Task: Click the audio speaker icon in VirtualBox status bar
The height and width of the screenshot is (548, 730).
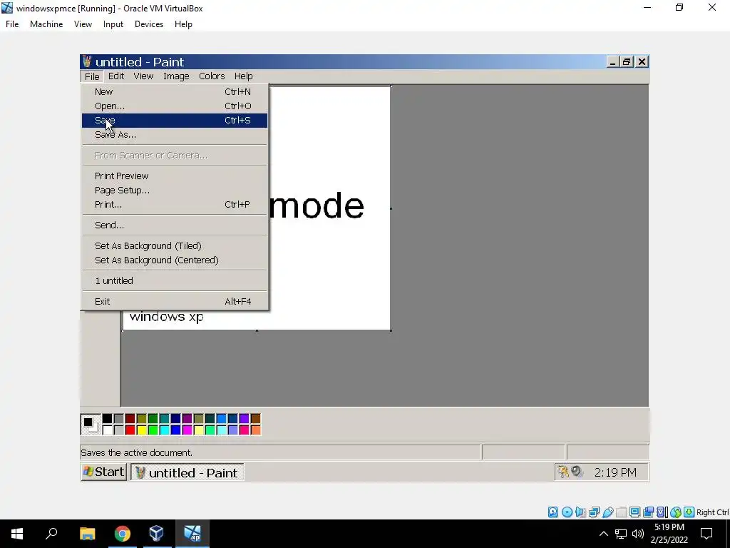Action: coord(580,512)
